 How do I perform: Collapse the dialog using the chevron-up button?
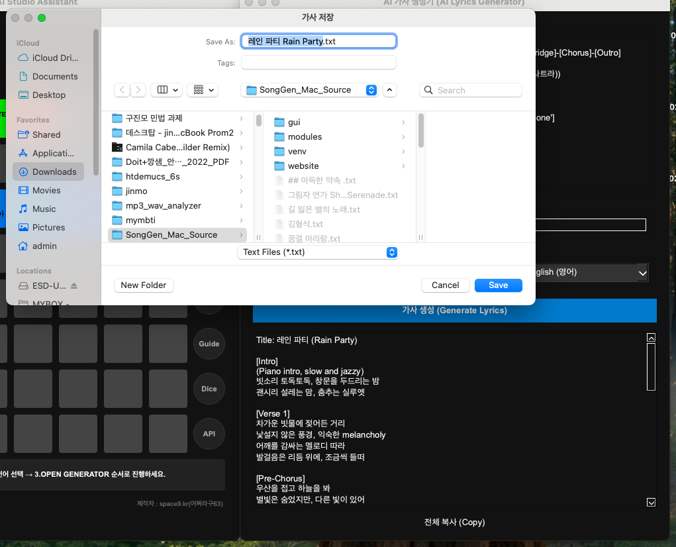(x=390, y=90)
